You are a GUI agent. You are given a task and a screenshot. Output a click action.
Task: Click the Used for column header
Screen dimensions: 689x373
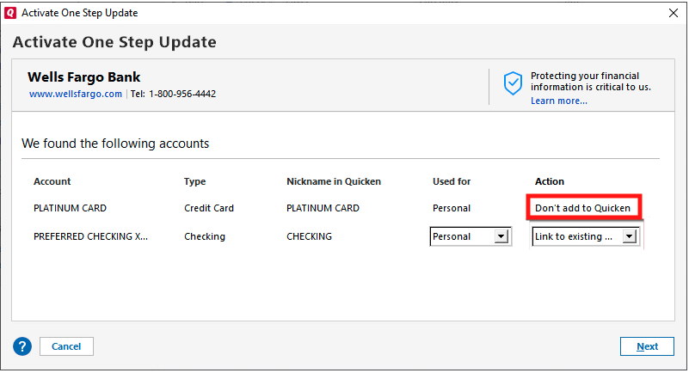click(452, 181)
